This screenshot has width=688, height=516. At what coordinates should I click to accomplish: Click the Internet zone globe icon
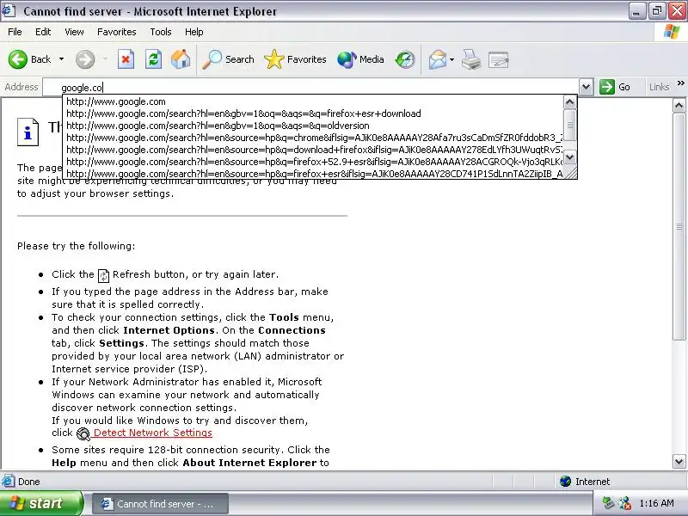[x=565, y=482]
